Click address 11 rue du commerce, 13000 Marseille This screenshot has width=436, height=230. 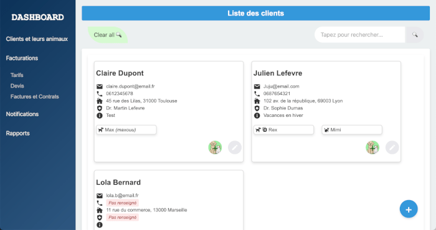[x=146, y=210]
